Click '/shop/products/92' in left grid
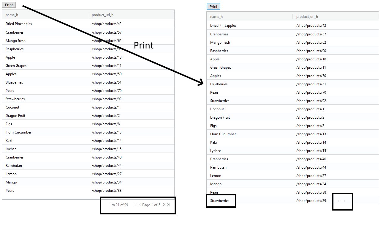 (x=107, y=99)
